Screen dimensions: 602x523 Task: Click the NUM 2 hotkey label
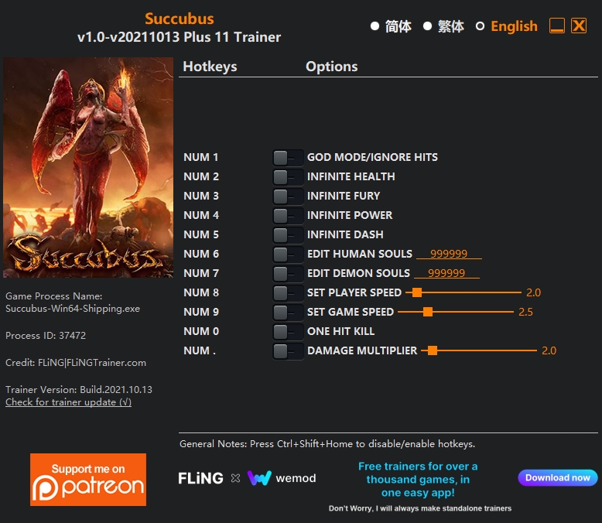pyautogui.click(x=201, y=176)
